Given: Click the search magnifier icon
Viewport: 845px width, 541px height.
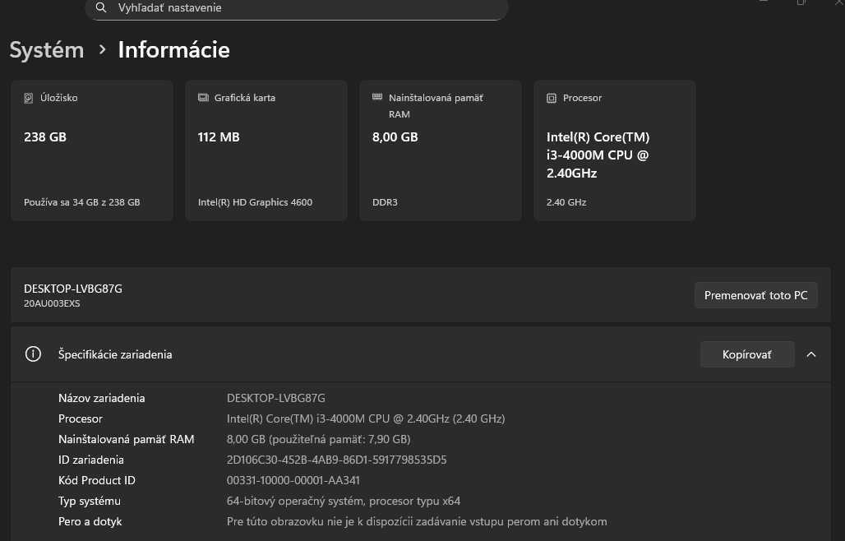Looking at the screenshot, I should (x=101, y=7).
